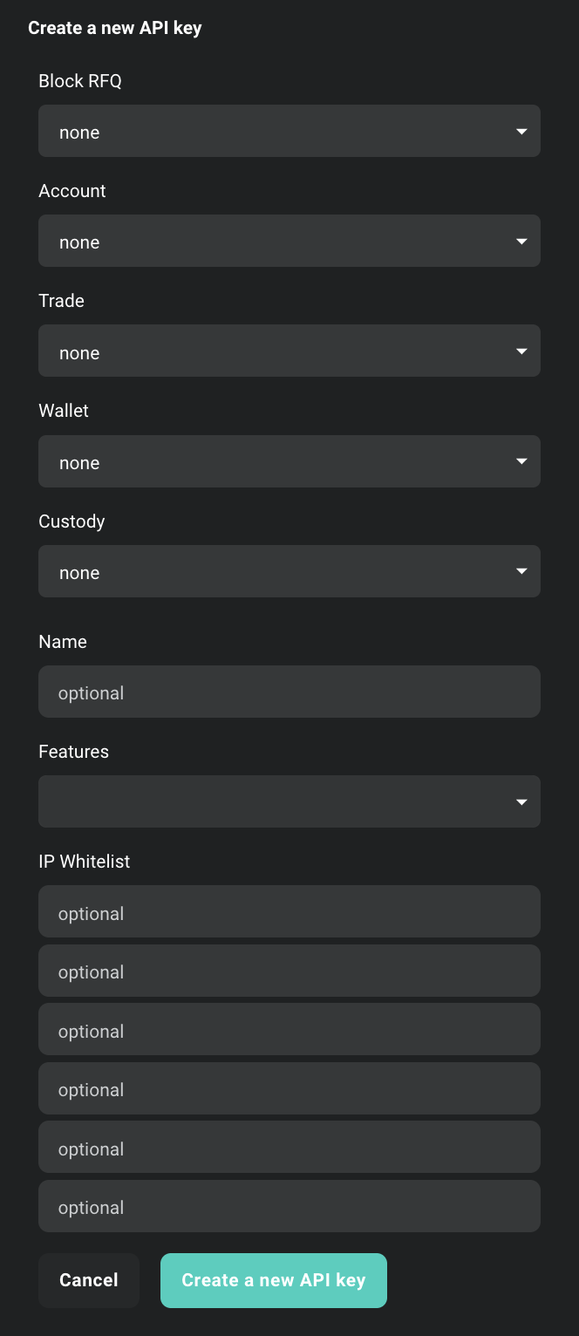Click the last IP Whitelist input box

[289, 1206]
